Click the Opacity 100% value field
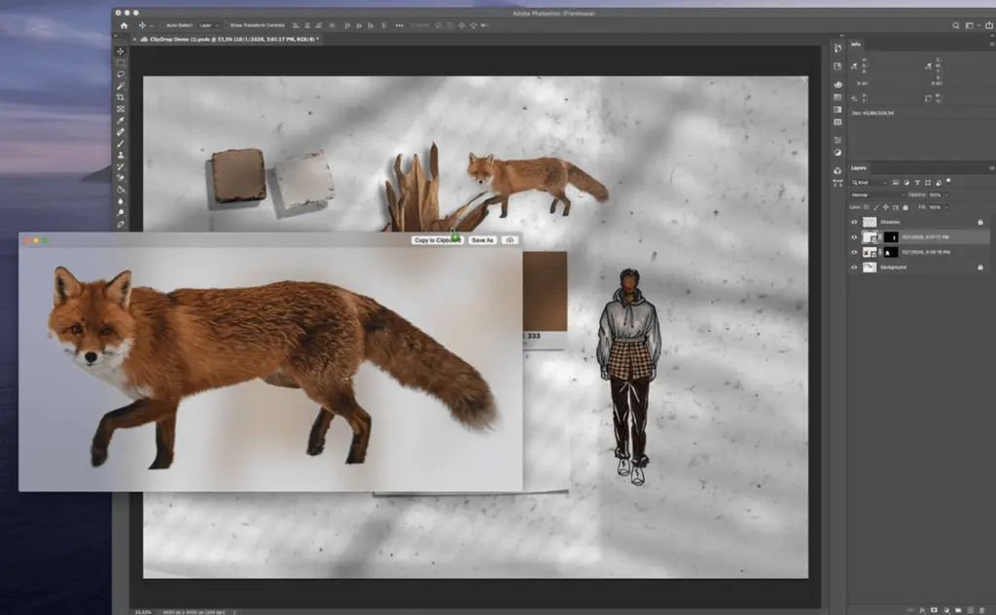The width and height of the screenshot is (996, 615). pyautogui.click(x=935, y=195)
